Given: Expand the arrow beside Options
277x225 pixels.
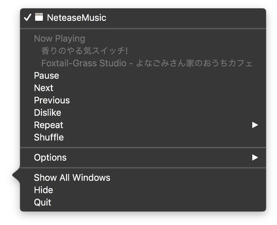Looking at the screenshot, I should tap(255, 158).
